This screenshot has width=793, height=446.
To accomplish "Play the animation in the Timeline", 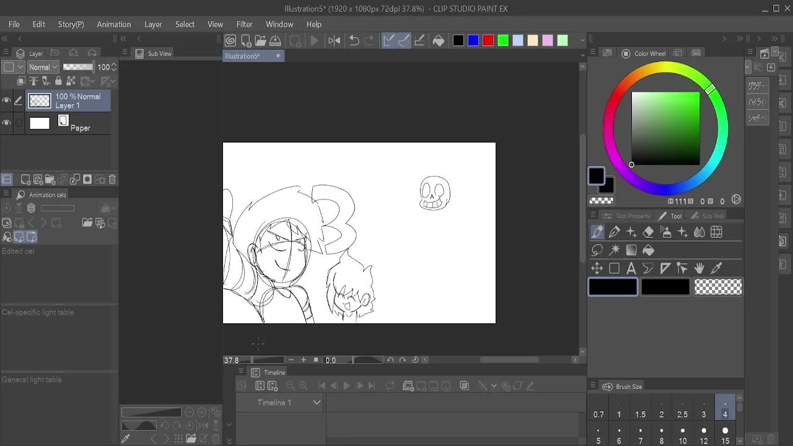I will [347, 386].
